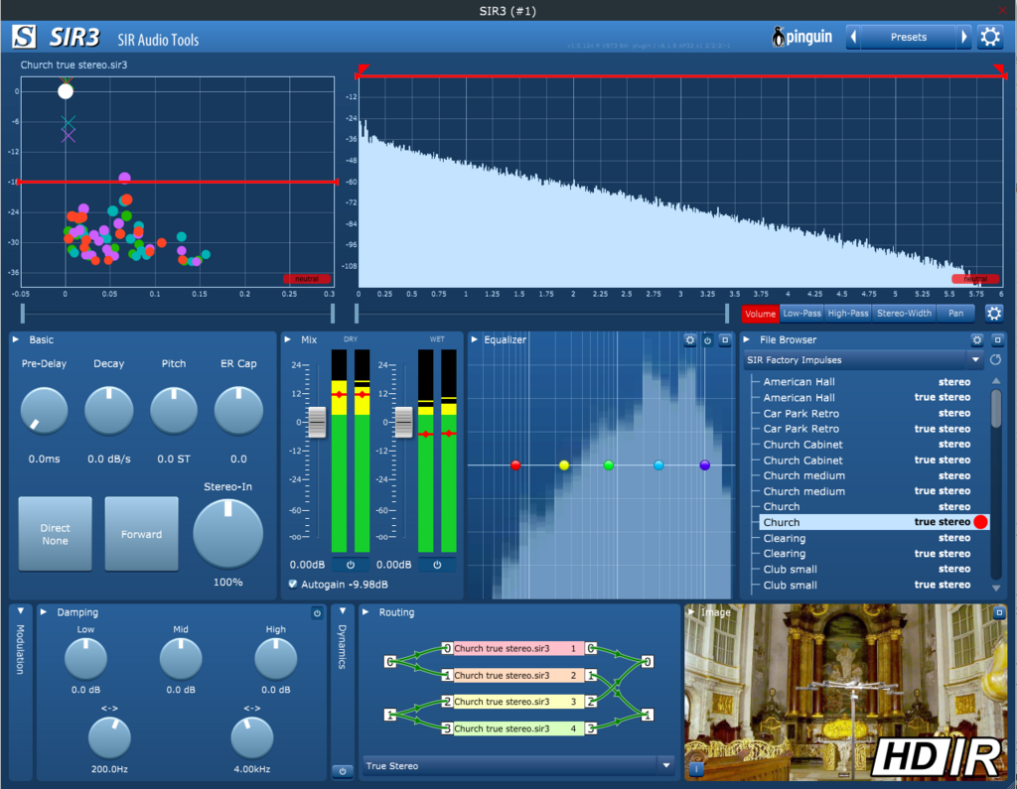Click the dry level fader handle
The width and height of the screenshot is (1017, 789).
point(317,422)
